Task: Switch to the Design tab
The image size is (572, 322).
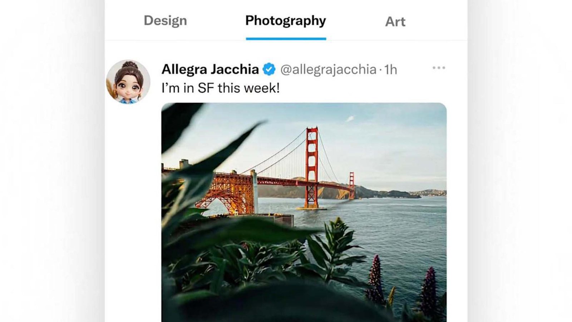Action: pyautogui.click(x=165, y=21)
